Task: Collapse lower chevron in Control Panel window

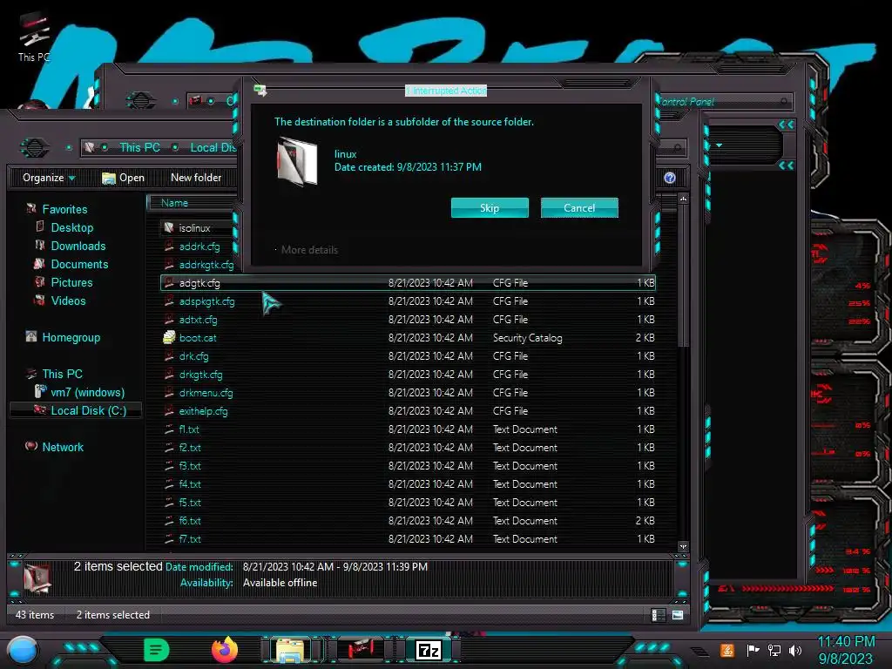Action: click(x=787, y=166)
